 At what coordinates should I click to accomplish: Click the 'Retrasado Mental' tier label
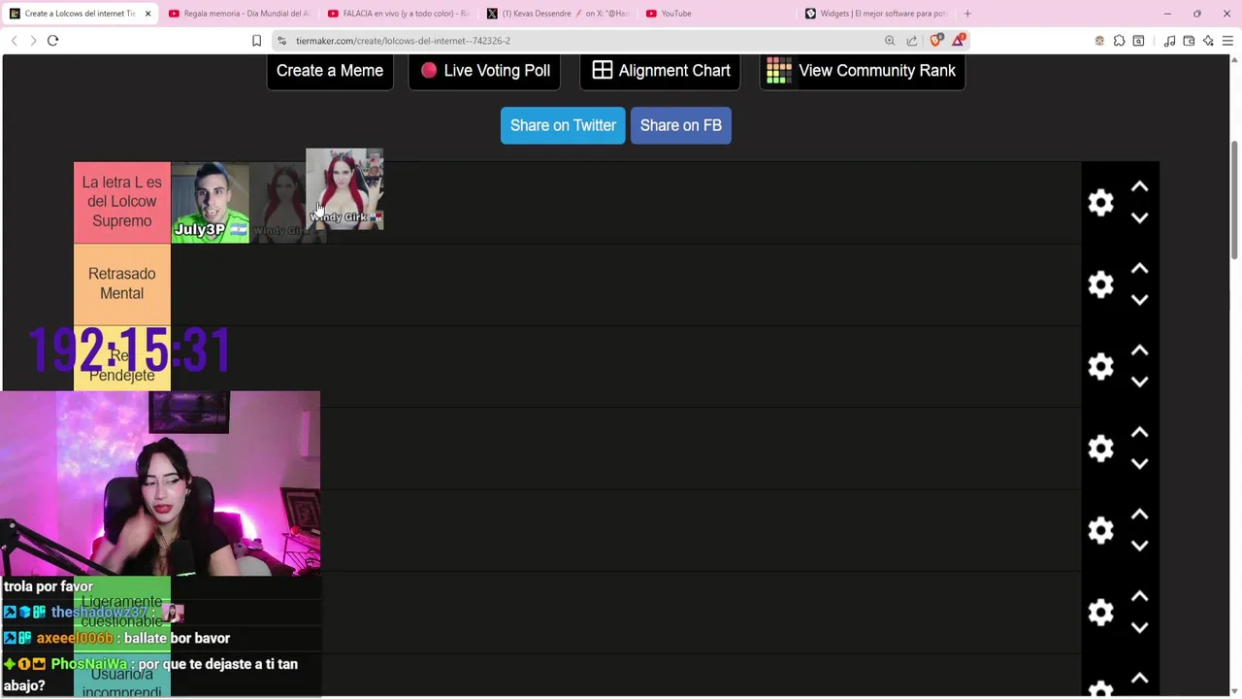[x=122, y=283]
